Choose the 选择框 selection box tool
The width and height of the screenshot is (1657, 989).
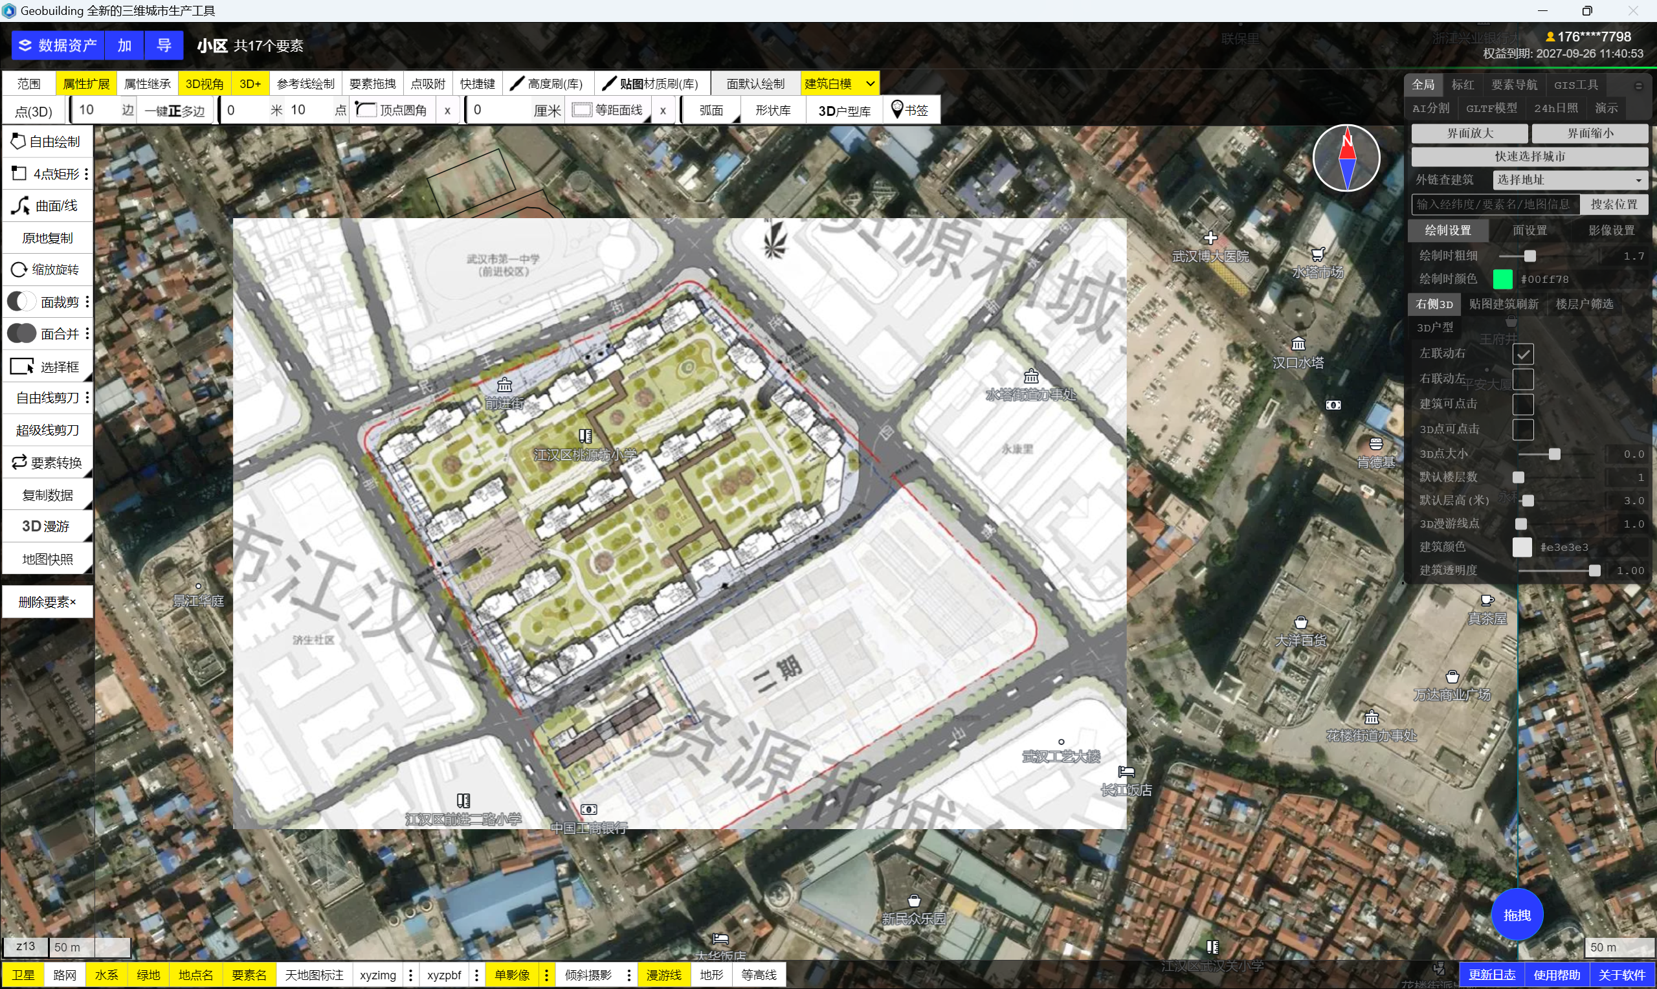click(47, 366)
